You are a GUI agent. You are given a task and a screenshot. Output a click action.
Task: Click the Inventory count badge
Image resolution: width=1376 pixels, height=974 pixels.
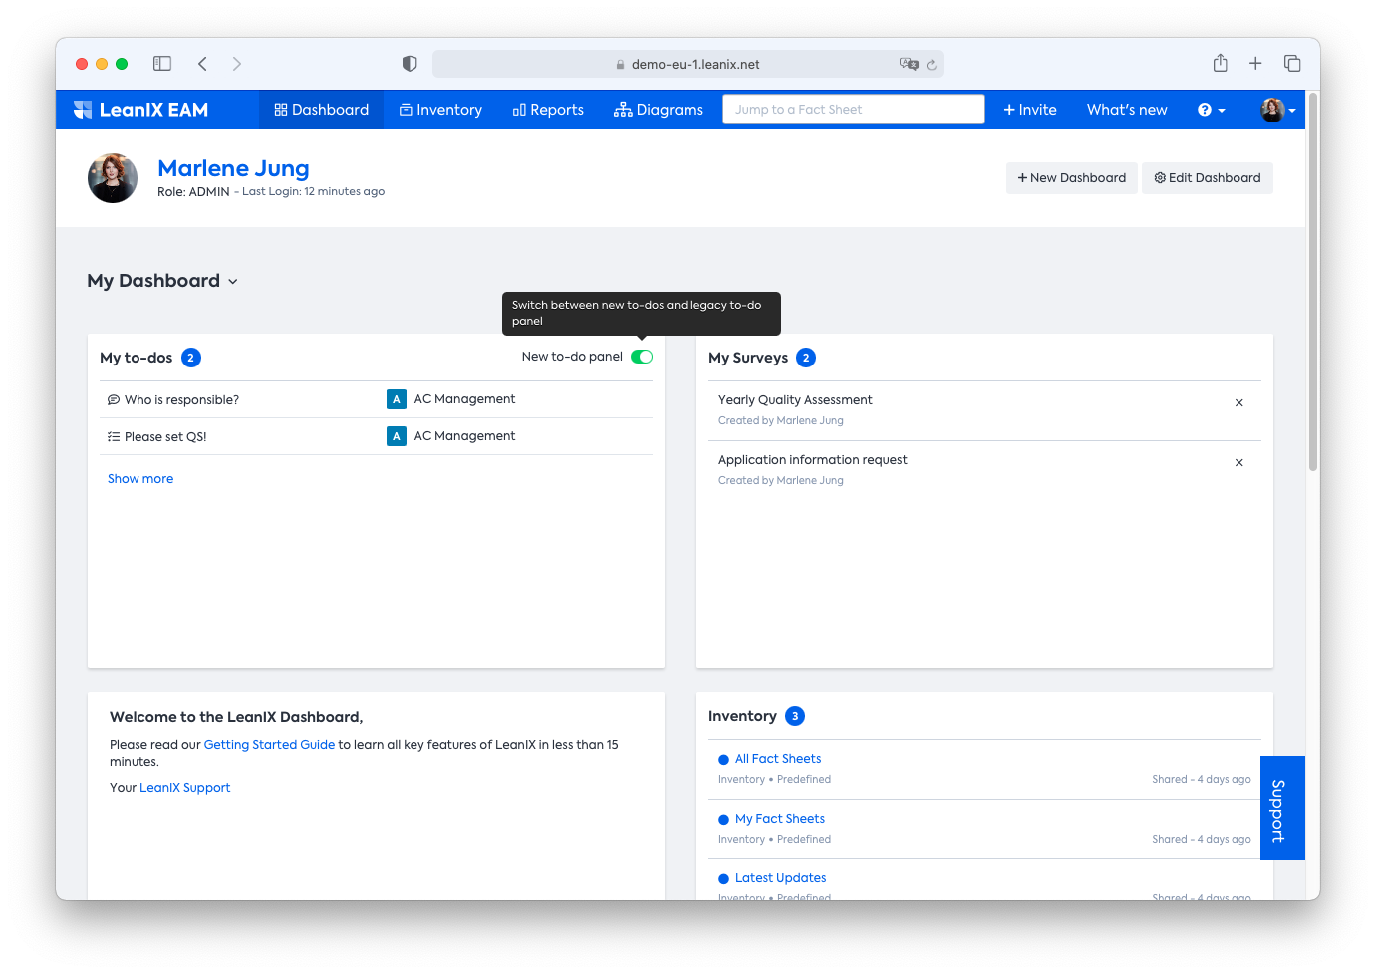coord(795,716)
